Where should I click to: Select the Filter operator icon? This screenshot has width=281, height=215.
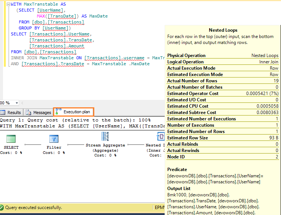(54, 139)
